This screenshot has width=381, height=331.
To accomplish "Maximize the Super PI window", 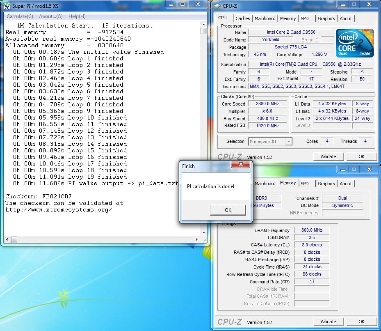I will (x=183, y=5).
